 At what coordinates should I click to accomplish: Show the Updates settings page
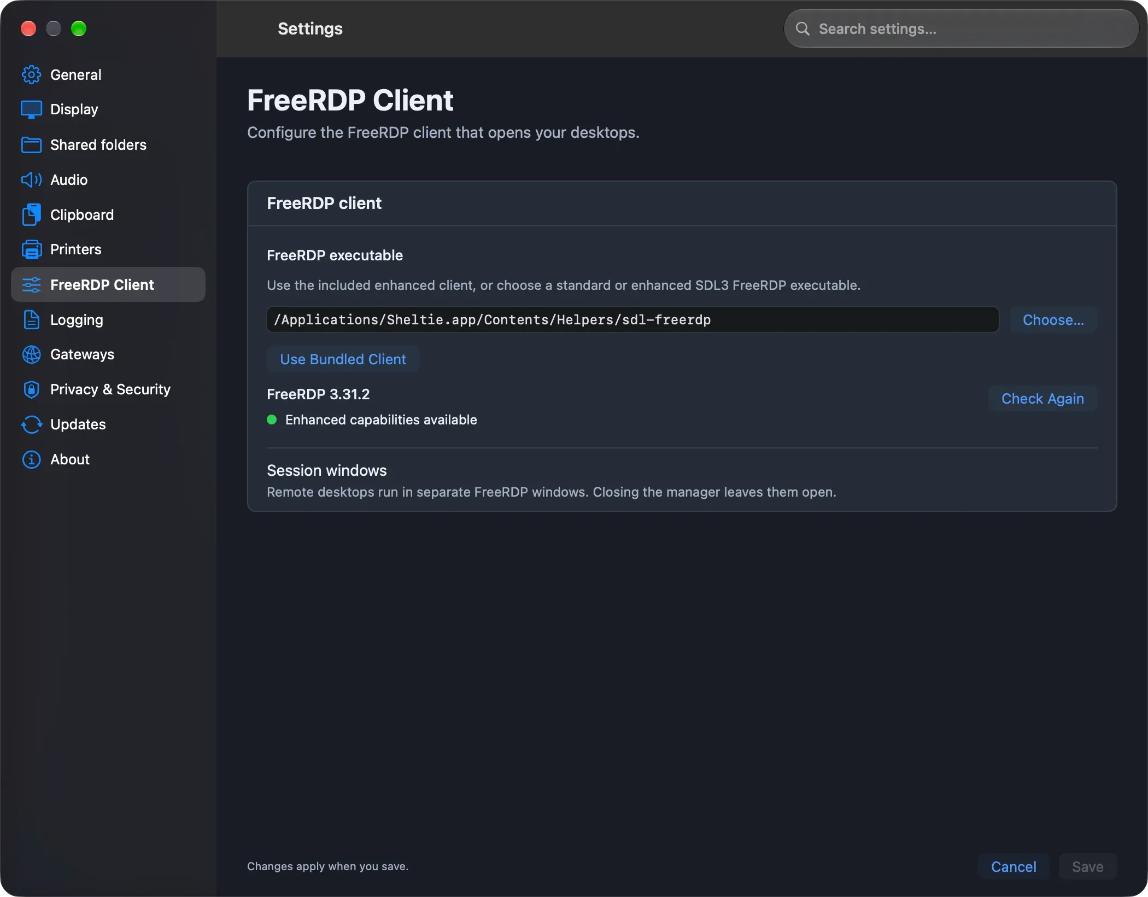pyautogui.click(x=108, y=424)
